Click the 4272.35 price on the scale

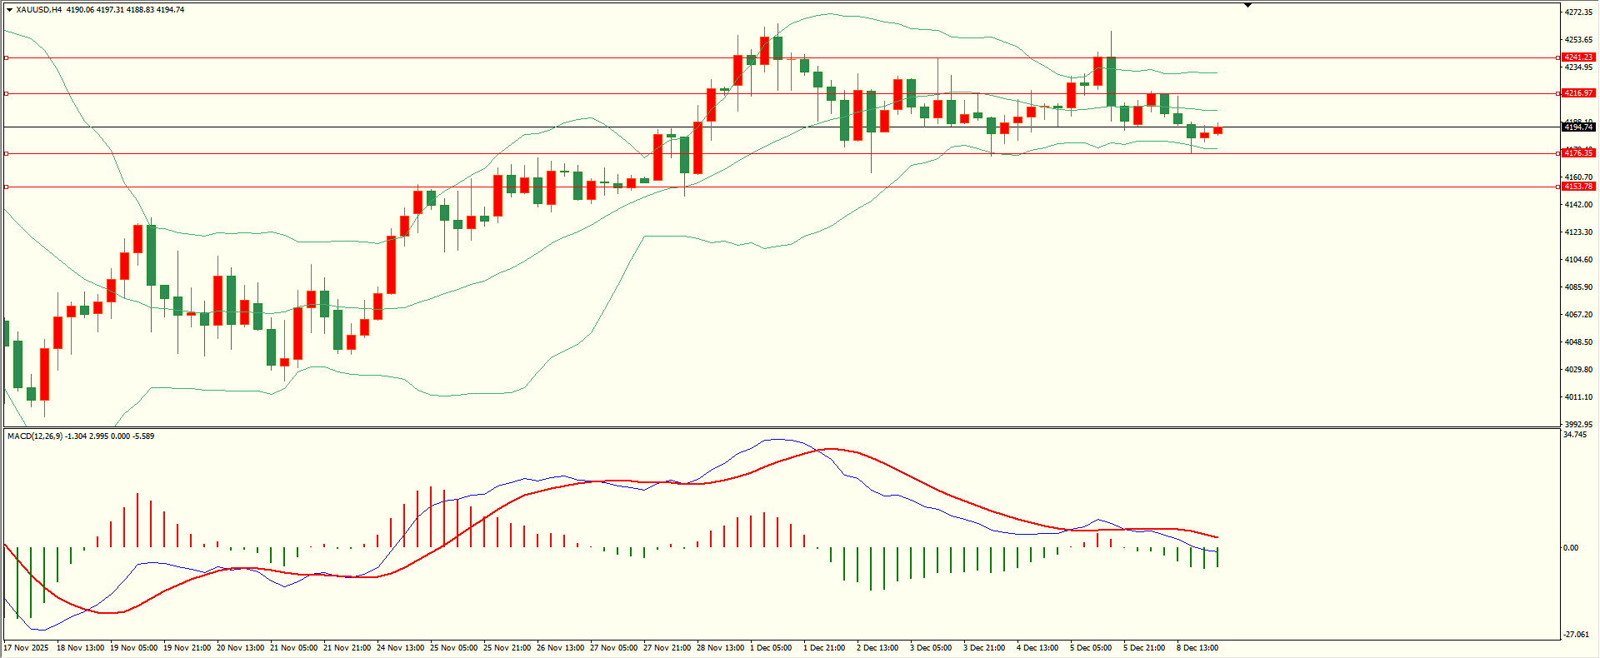(x=1578, y=12)
